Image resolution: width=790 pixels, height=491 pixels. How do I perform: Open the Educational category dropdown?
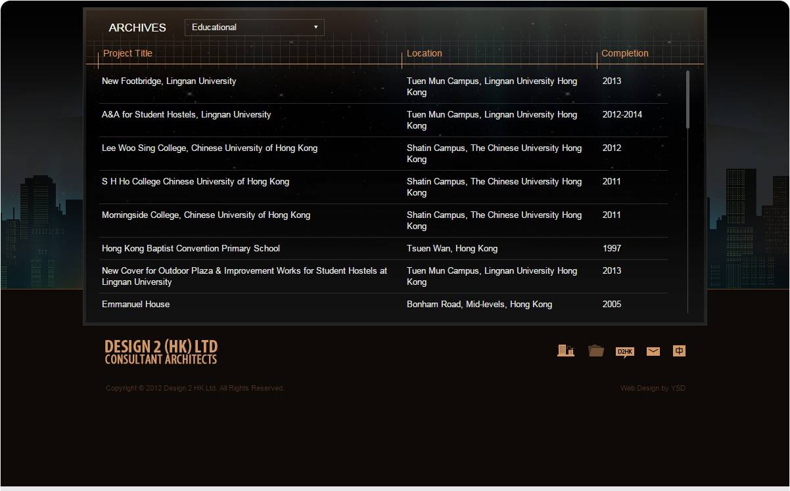coord(254,28)
